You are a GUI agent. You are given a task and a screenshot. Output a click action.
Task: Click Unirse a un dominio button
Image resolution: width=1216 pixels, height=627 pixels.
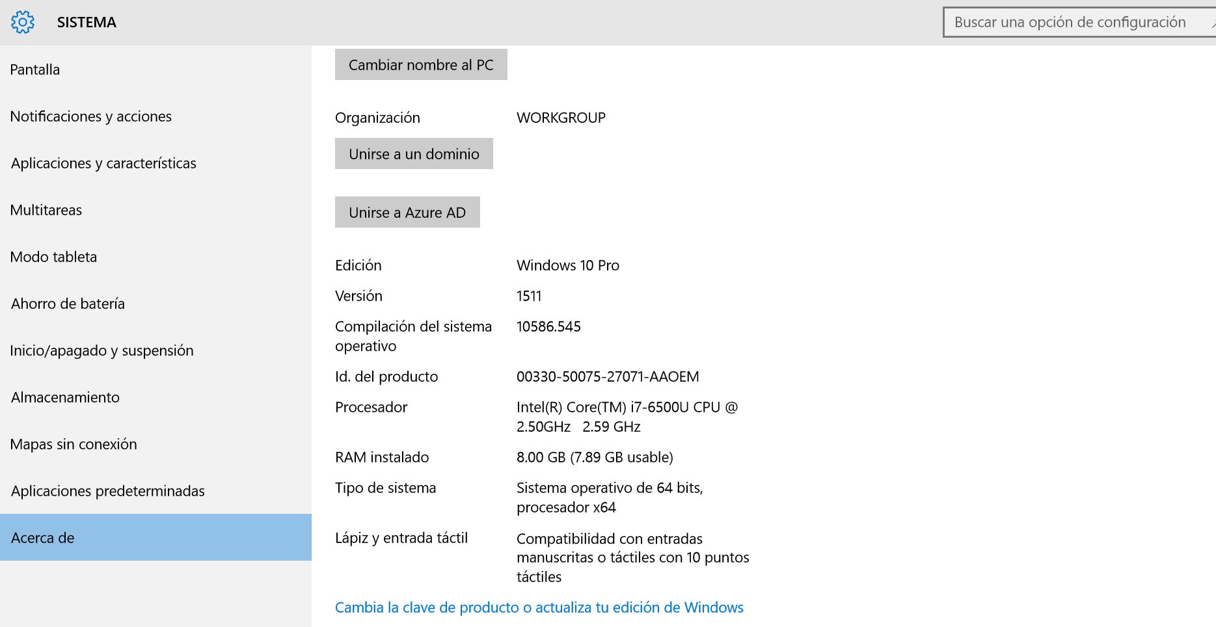(414, 153)
